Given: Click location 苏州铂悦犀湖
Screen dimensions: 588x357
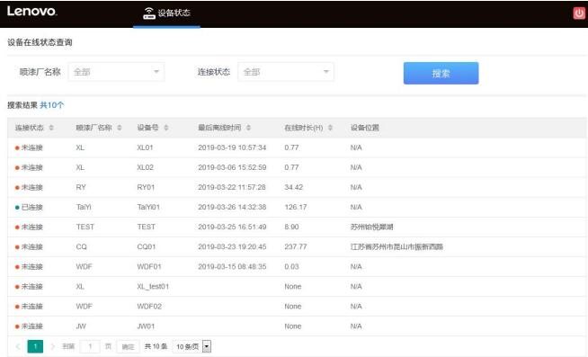Looking at the screenshot, I should pyautogui.click(x=371, y=227).
